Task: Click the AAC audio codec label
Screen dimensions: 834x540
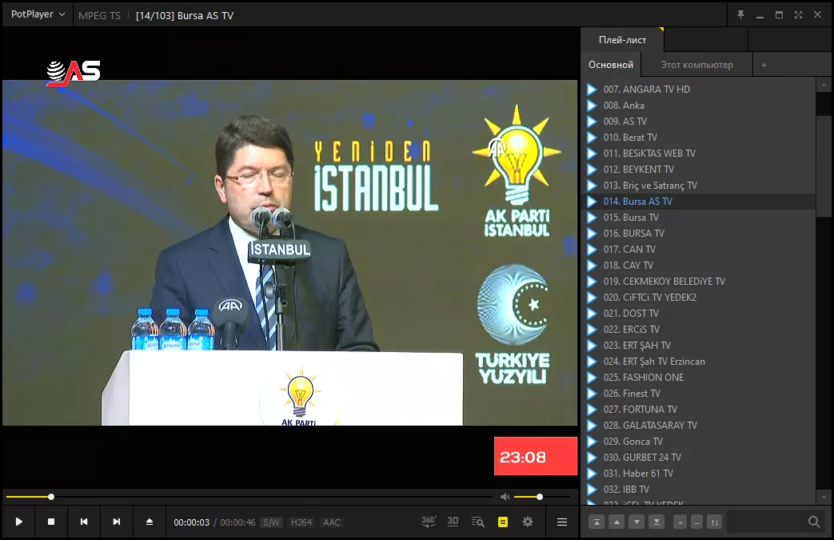Action: coord(331,522)
